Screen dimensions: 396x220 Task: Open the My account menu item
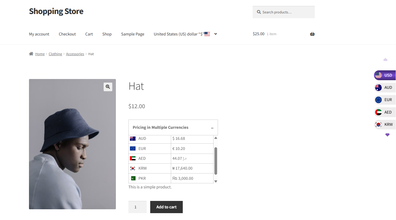(x=39, y=34)
